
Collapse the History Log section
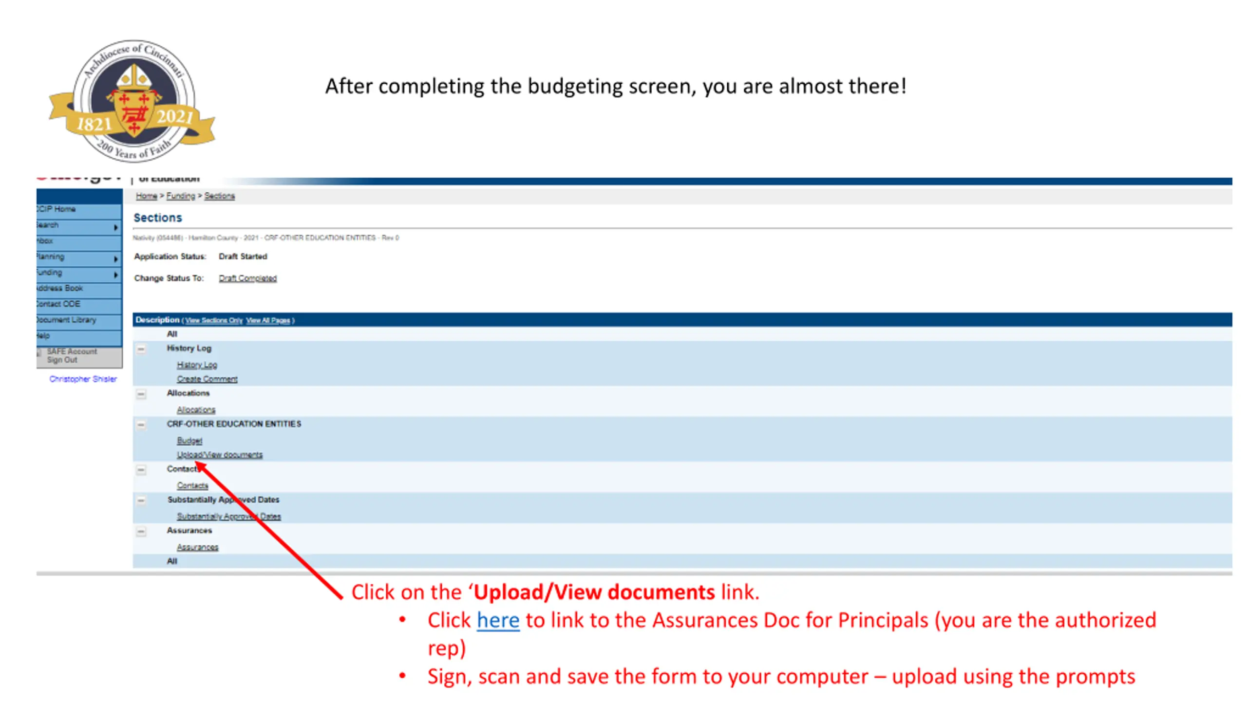point(141,349)
